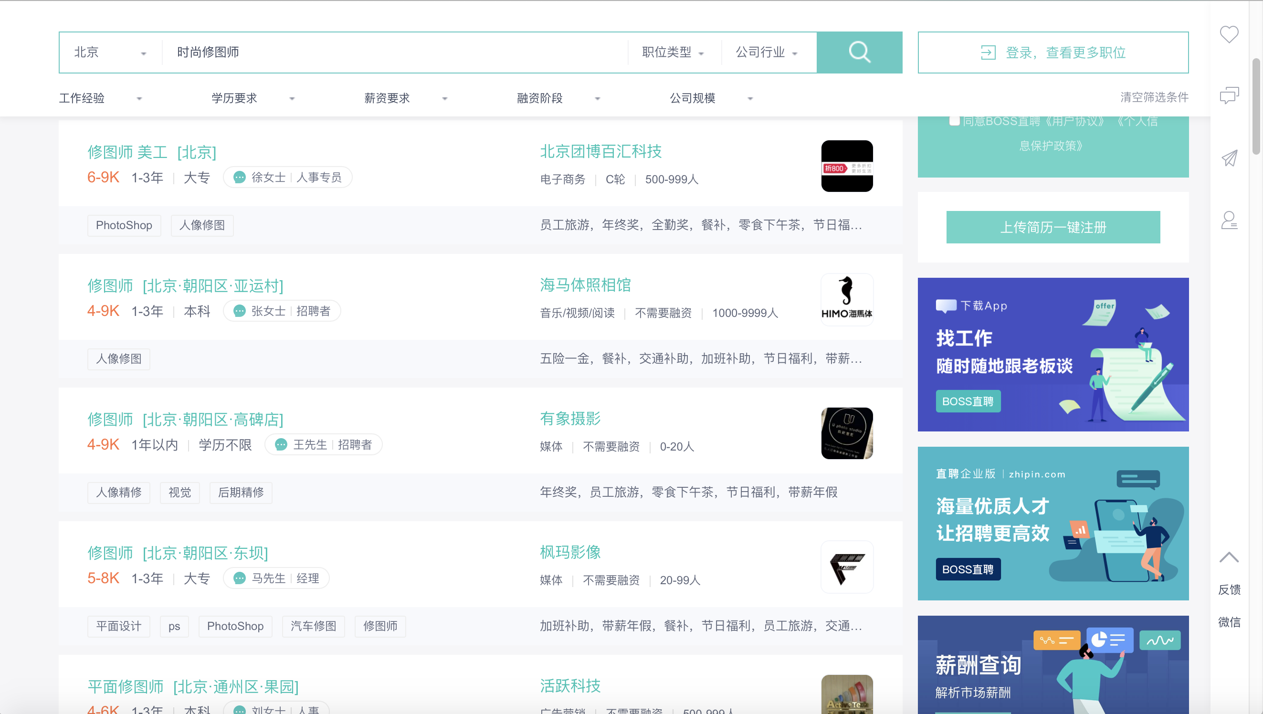Click the login arrow icon

tap(988, 52)
